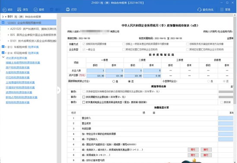
Task: Check 跨地区经营汇总纳税企业总机构 option
Action: point(124,49)
